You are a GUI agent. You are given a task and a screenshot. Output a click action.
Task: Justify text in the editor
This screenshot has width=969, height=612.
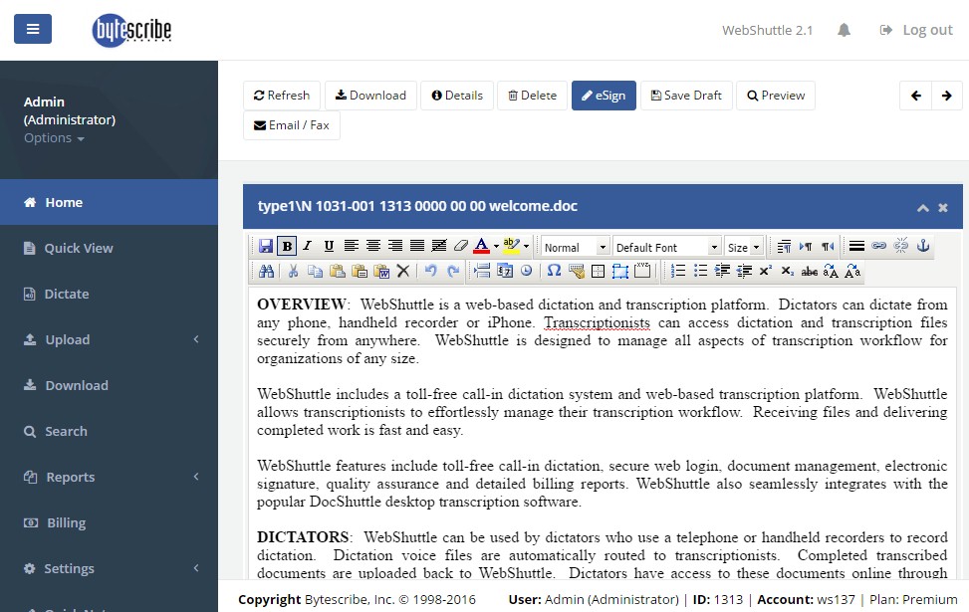(x=417, y=246)
